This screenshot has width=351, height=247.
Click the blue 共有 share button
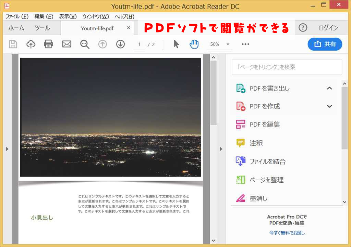(325, 44)
